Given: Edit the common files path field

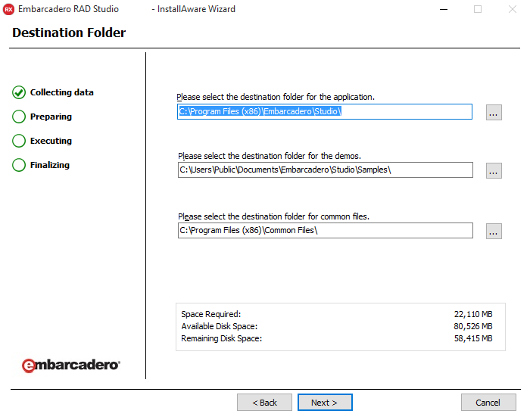Looking at the screenshot, I should point(325,230).
